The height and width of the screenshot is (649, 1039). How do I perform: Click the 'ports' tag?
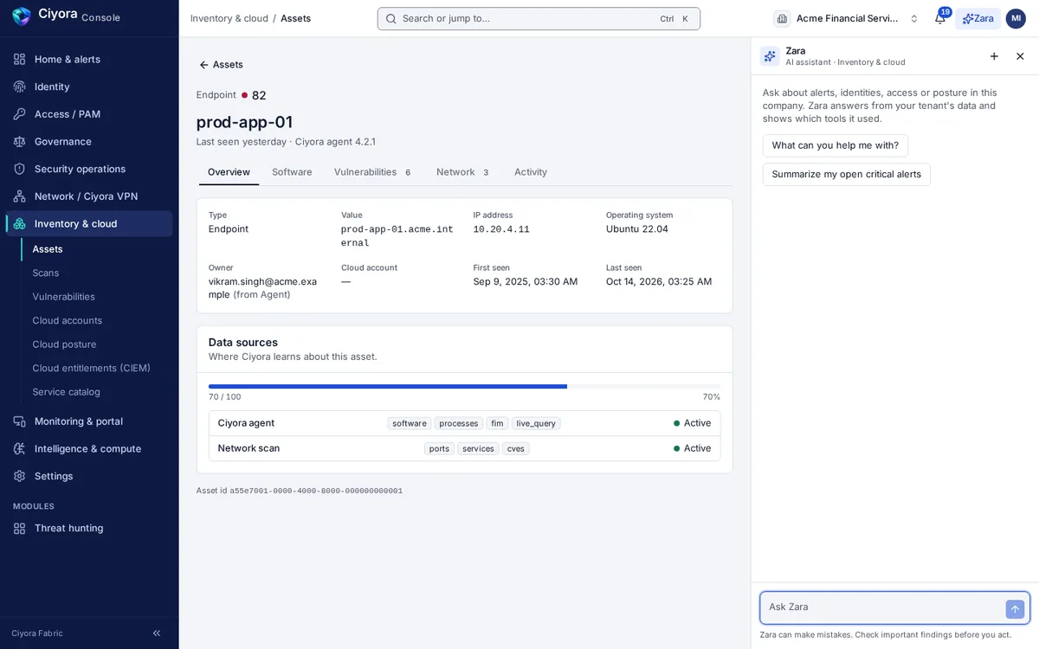pyautogui.click(x=439, y=448)
